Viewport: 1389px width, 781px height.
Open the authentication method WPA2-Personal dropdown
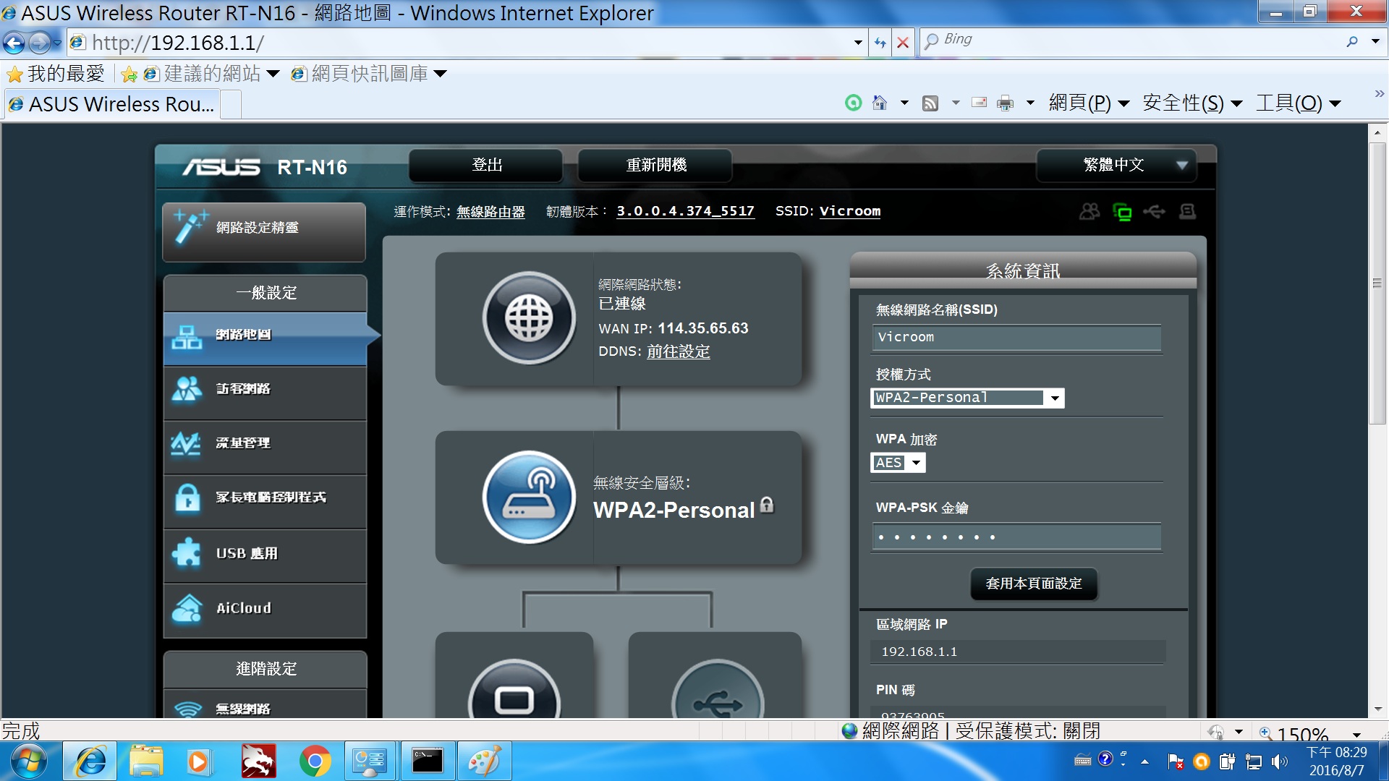967,398
